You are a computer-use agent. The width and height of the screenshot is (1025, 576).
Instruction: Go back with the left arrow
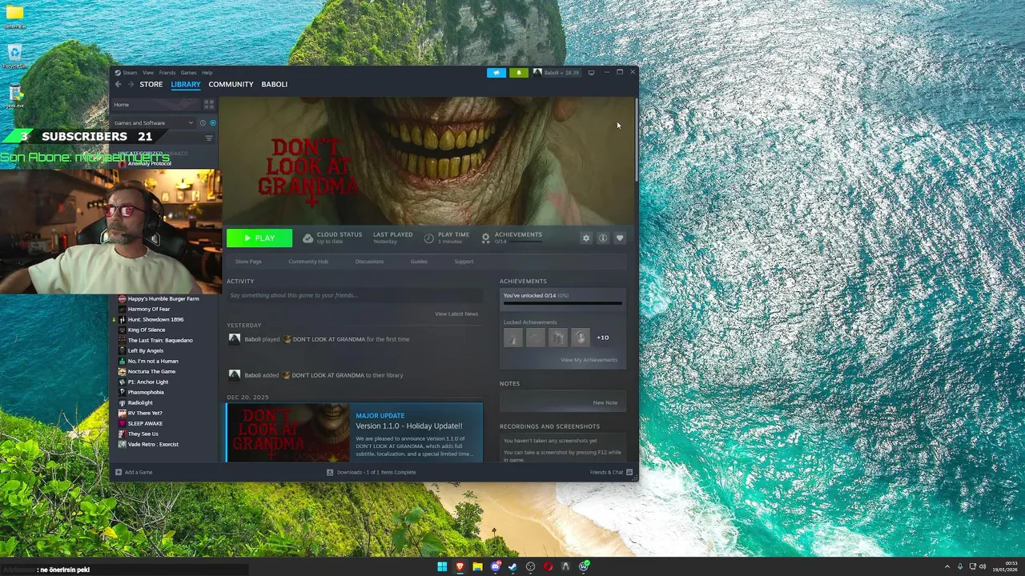tap(118, 84)
